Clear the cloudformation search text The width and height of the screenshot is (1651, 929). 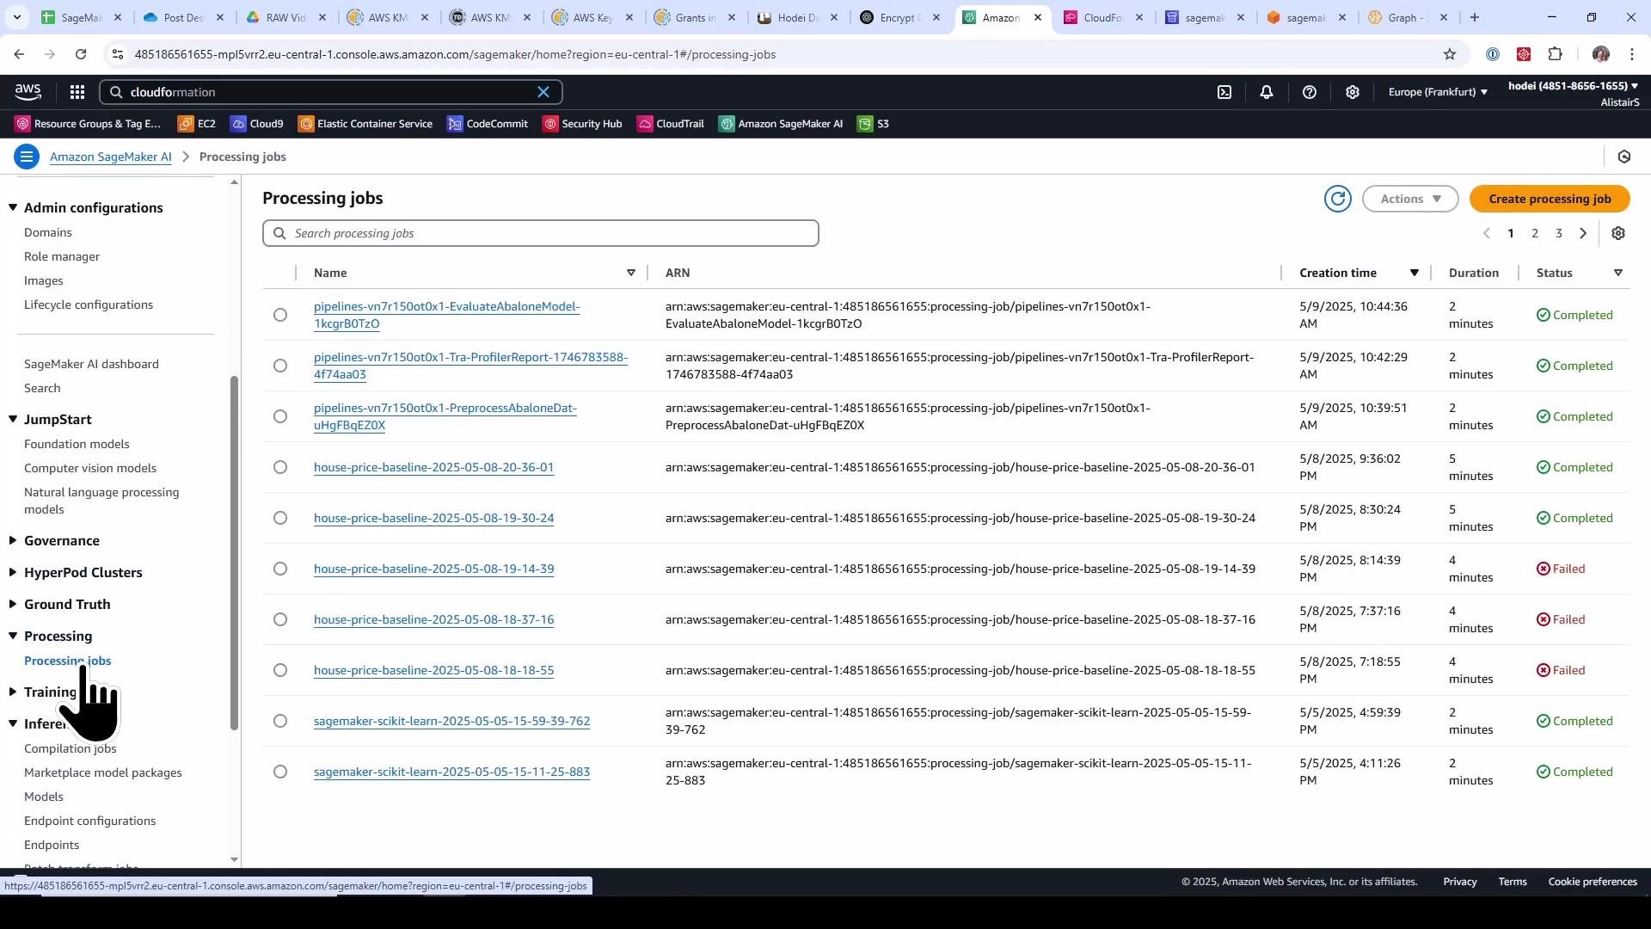(543, 92)
